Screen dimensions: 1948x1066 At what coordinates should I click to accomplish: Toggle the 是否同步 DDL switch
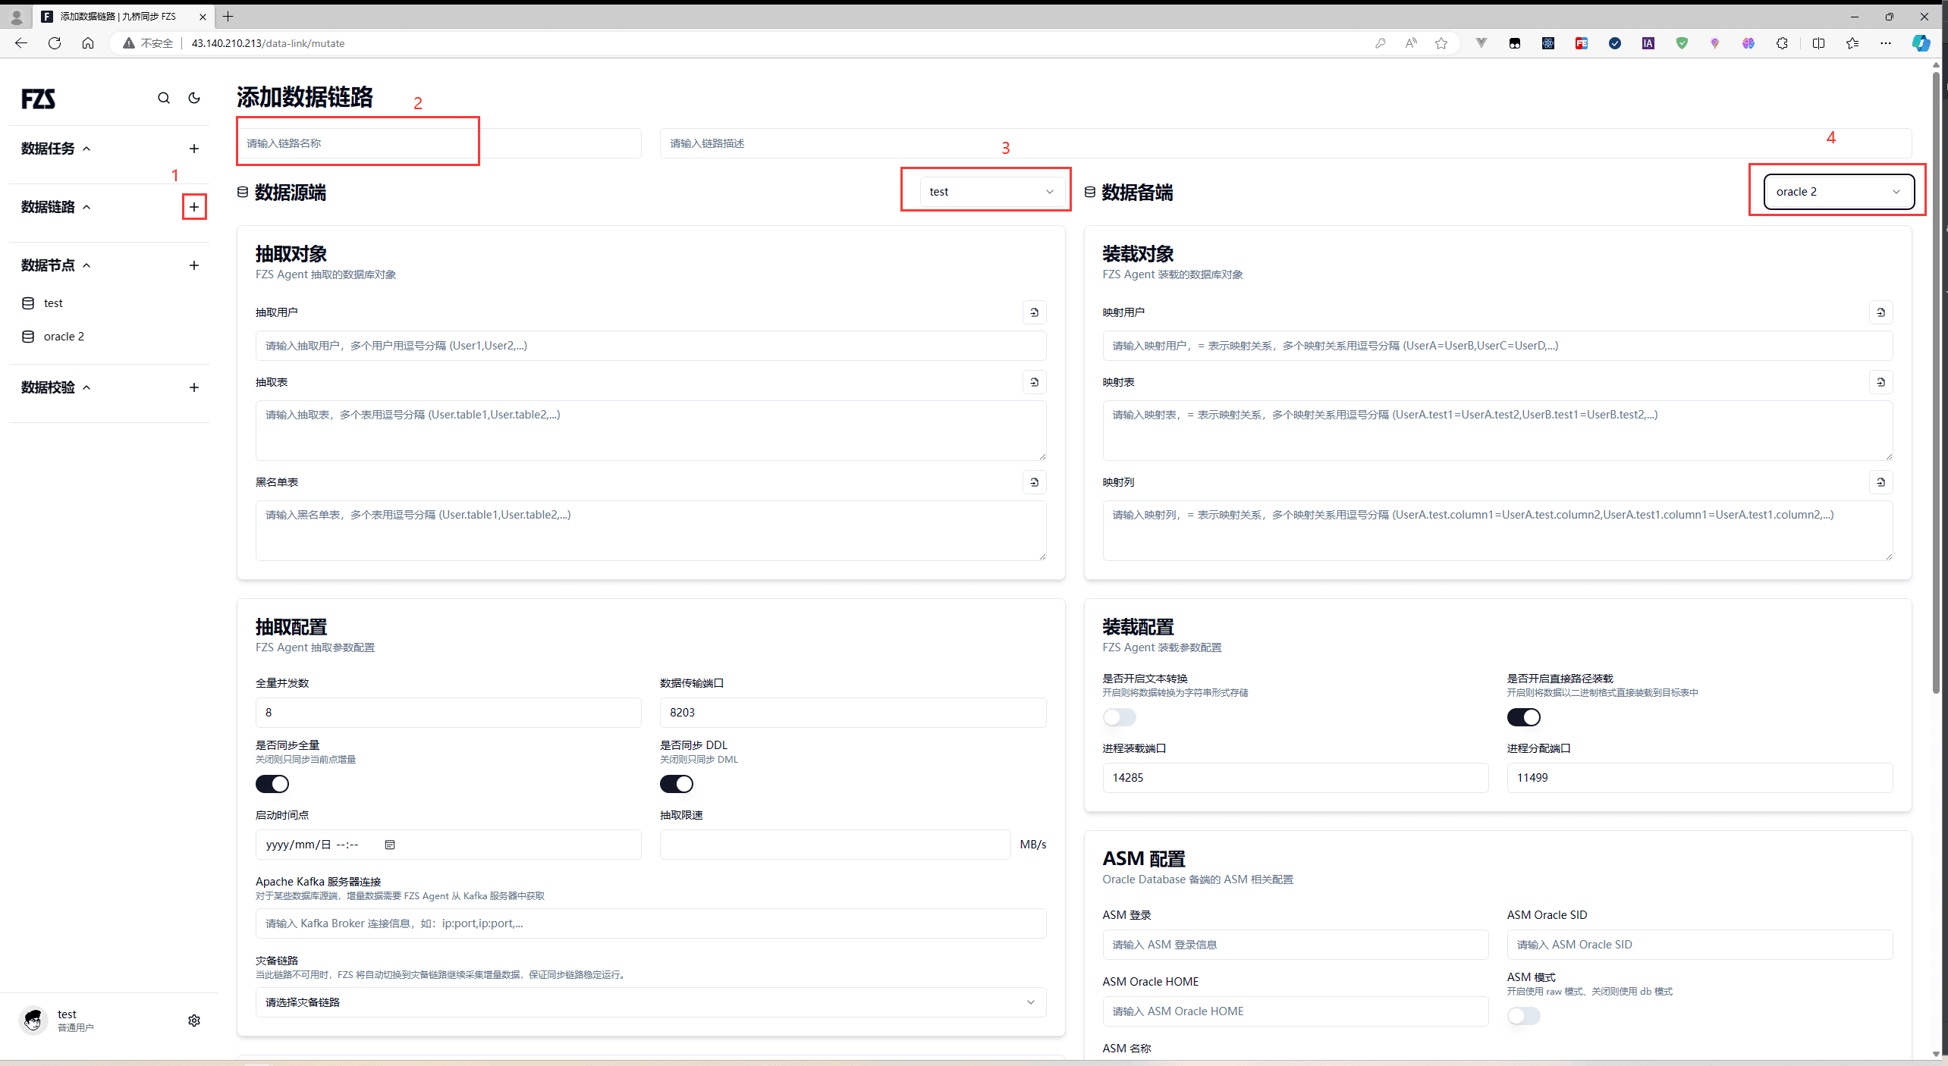click(x=677, y=784)
